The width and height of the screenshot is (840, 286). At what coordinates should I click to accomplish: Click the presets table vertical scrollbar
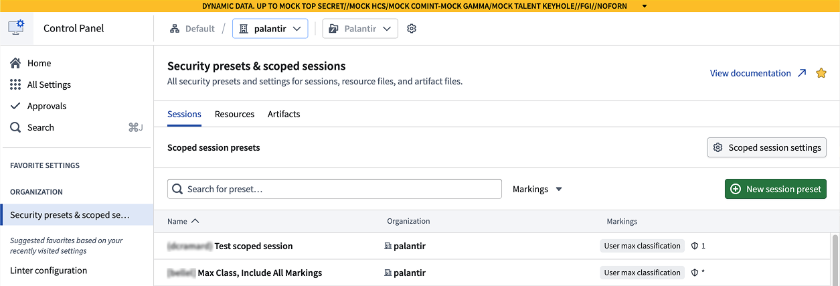[x=835, y=259]
